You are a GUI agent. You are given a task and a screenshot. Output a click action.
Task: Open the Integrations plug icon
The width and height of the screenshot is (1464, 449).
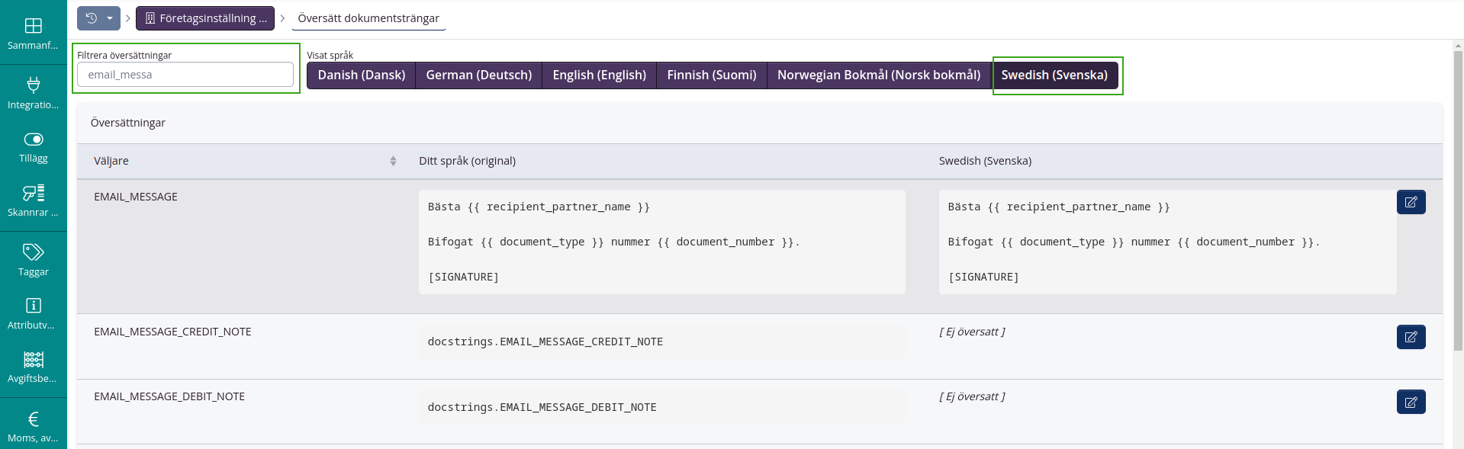click(x=33, y=85)
